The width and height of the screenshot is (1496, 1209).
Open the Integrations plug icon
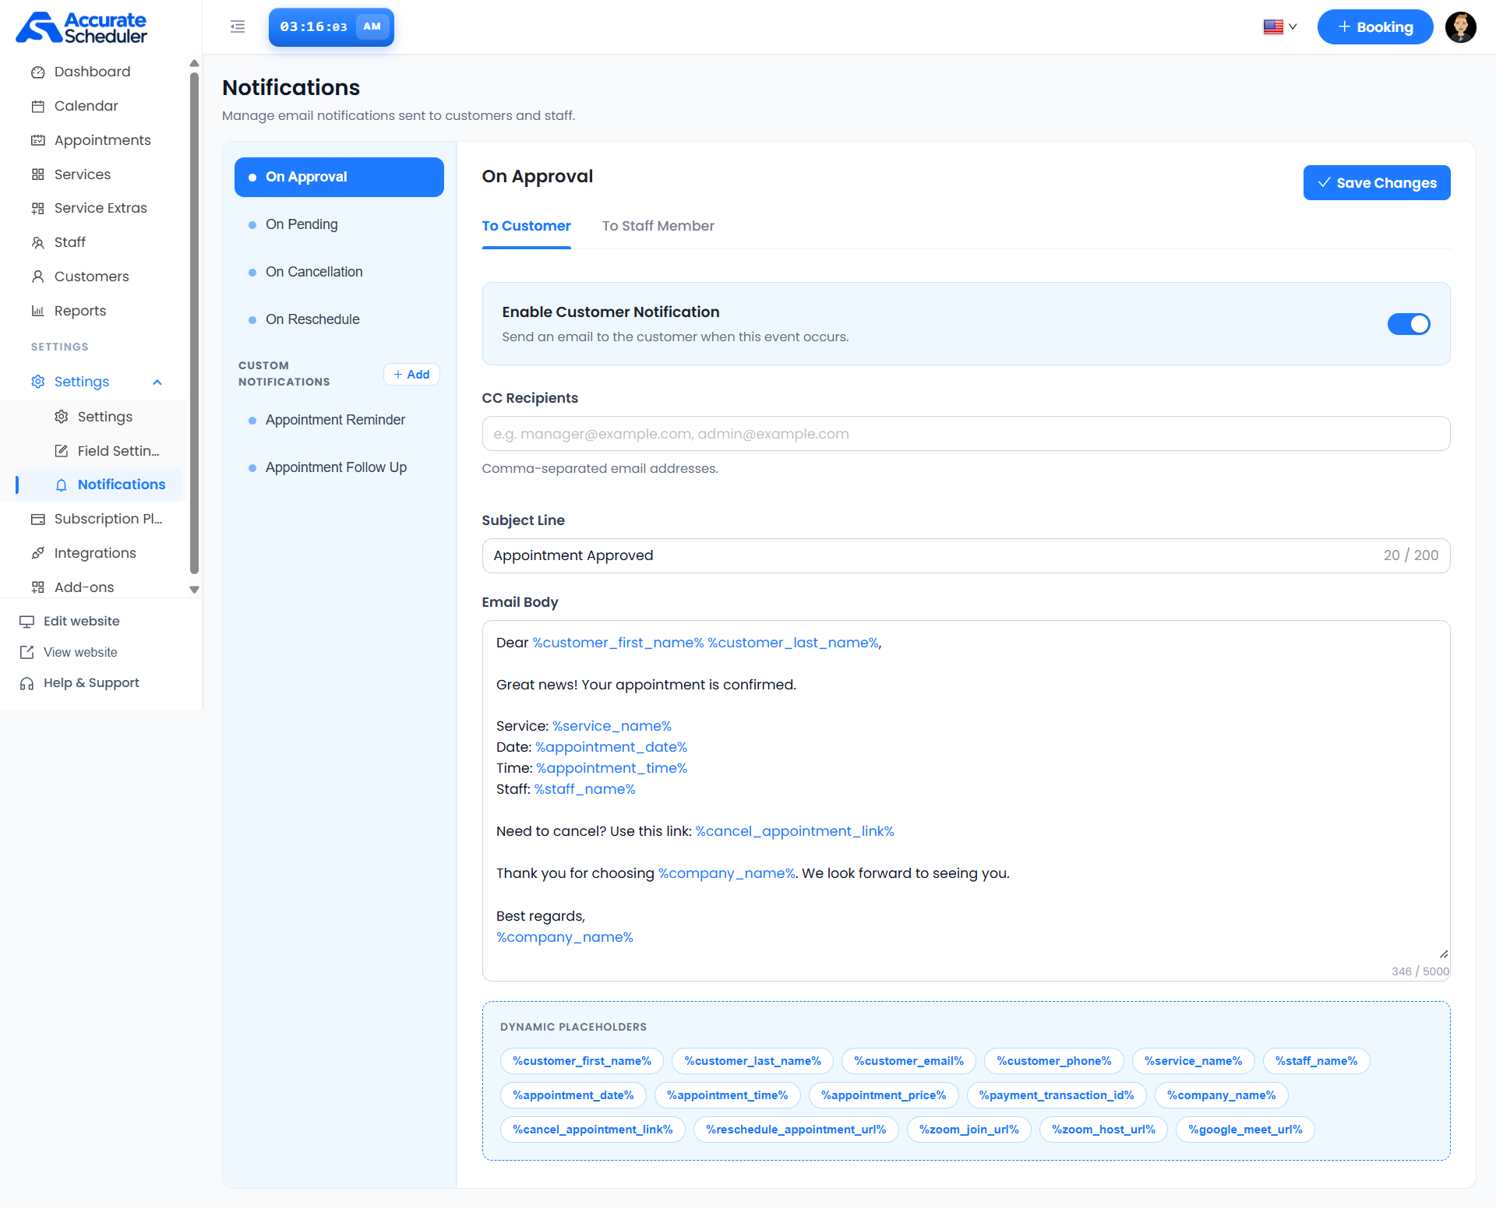(x=37, y=554)
